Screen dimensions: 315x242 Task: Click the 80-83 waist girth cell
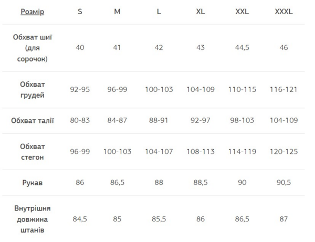point(80,121)
